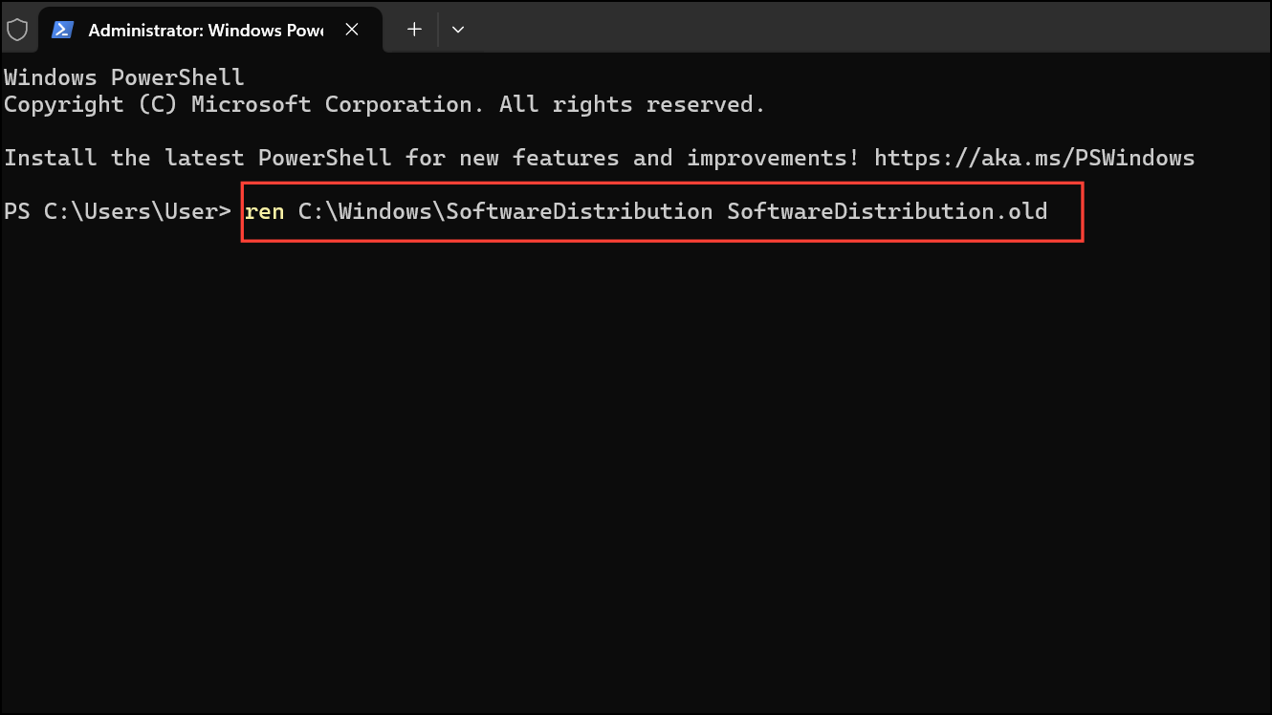This screenshot has width=1272, height=715.
Task: Click the words All rights reserved
Action: tap(632, 104)
